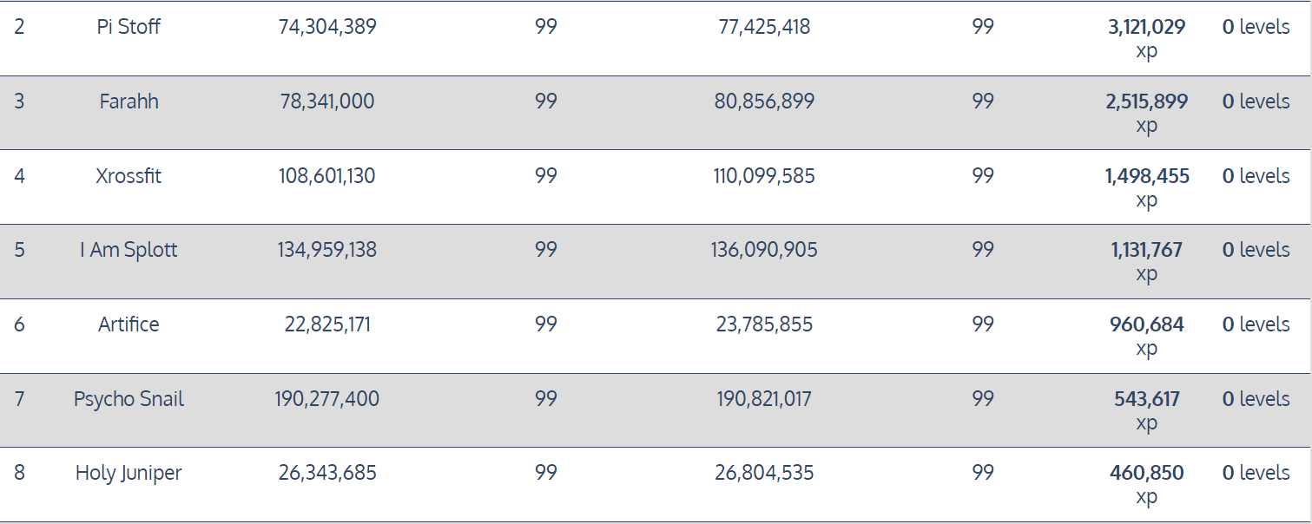Click the 80,856,899 ending experience cell

pyautogui.click(x=764, y=102)
